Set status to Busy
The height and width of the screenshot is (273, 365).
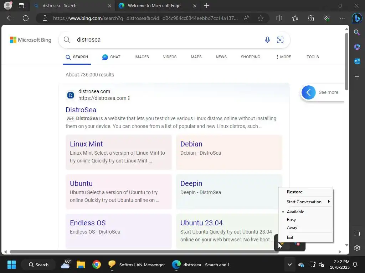pyautogui.click(x=306, y=220)
